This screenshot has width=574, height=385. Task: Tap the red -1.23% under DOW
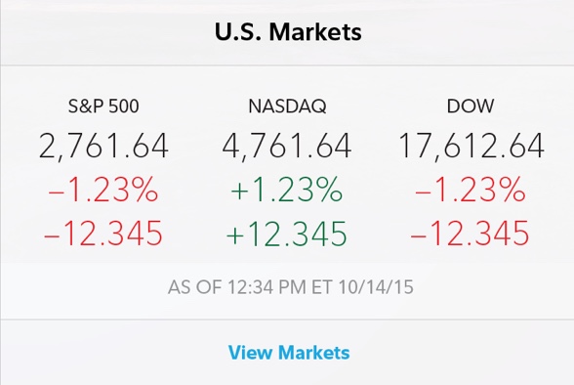pyautogui.click(x=471, y=190)
